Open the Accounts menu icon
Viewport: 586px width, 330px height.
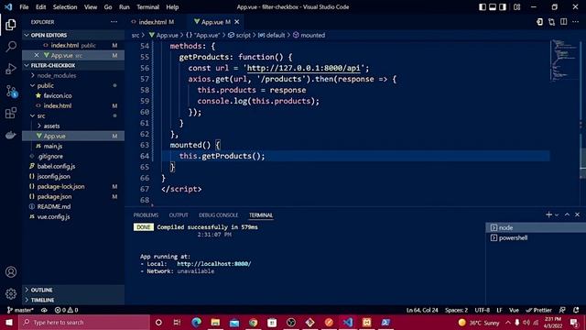tap(11, 272)
